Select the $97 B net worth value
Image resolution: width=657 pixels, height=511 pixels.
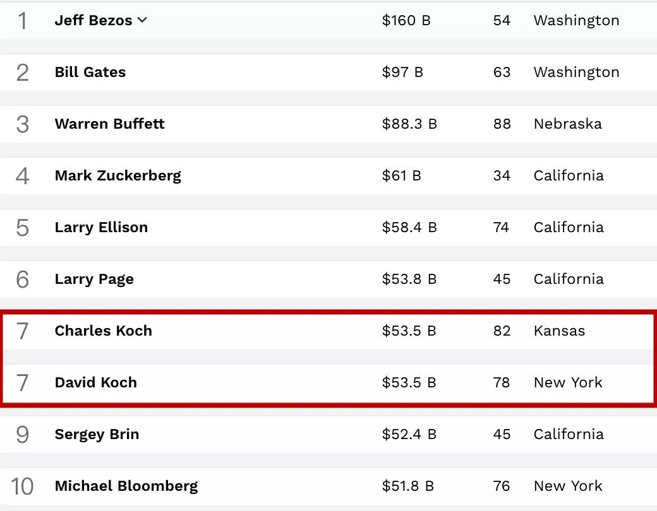(402, 72)
